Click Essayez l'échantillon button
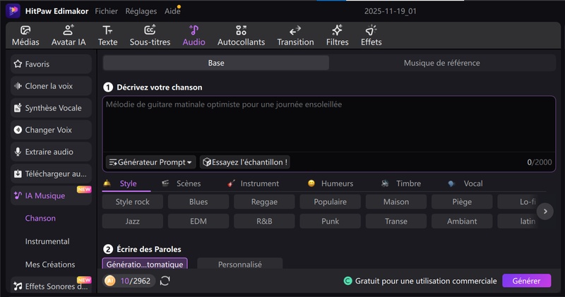This screenshot has height=297, width=565. point(245,162)
